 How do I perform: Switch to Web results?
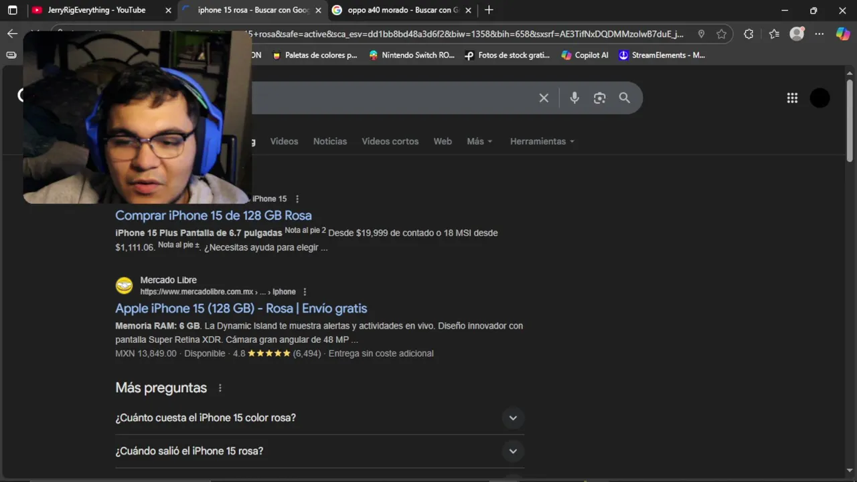coord(443,141)
